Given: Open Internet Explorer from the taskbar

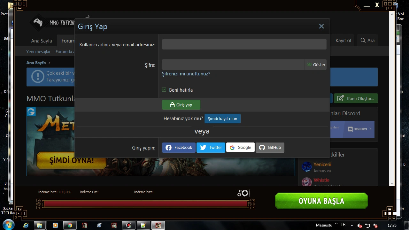Looking at the screenshot, I should [26, 225].
